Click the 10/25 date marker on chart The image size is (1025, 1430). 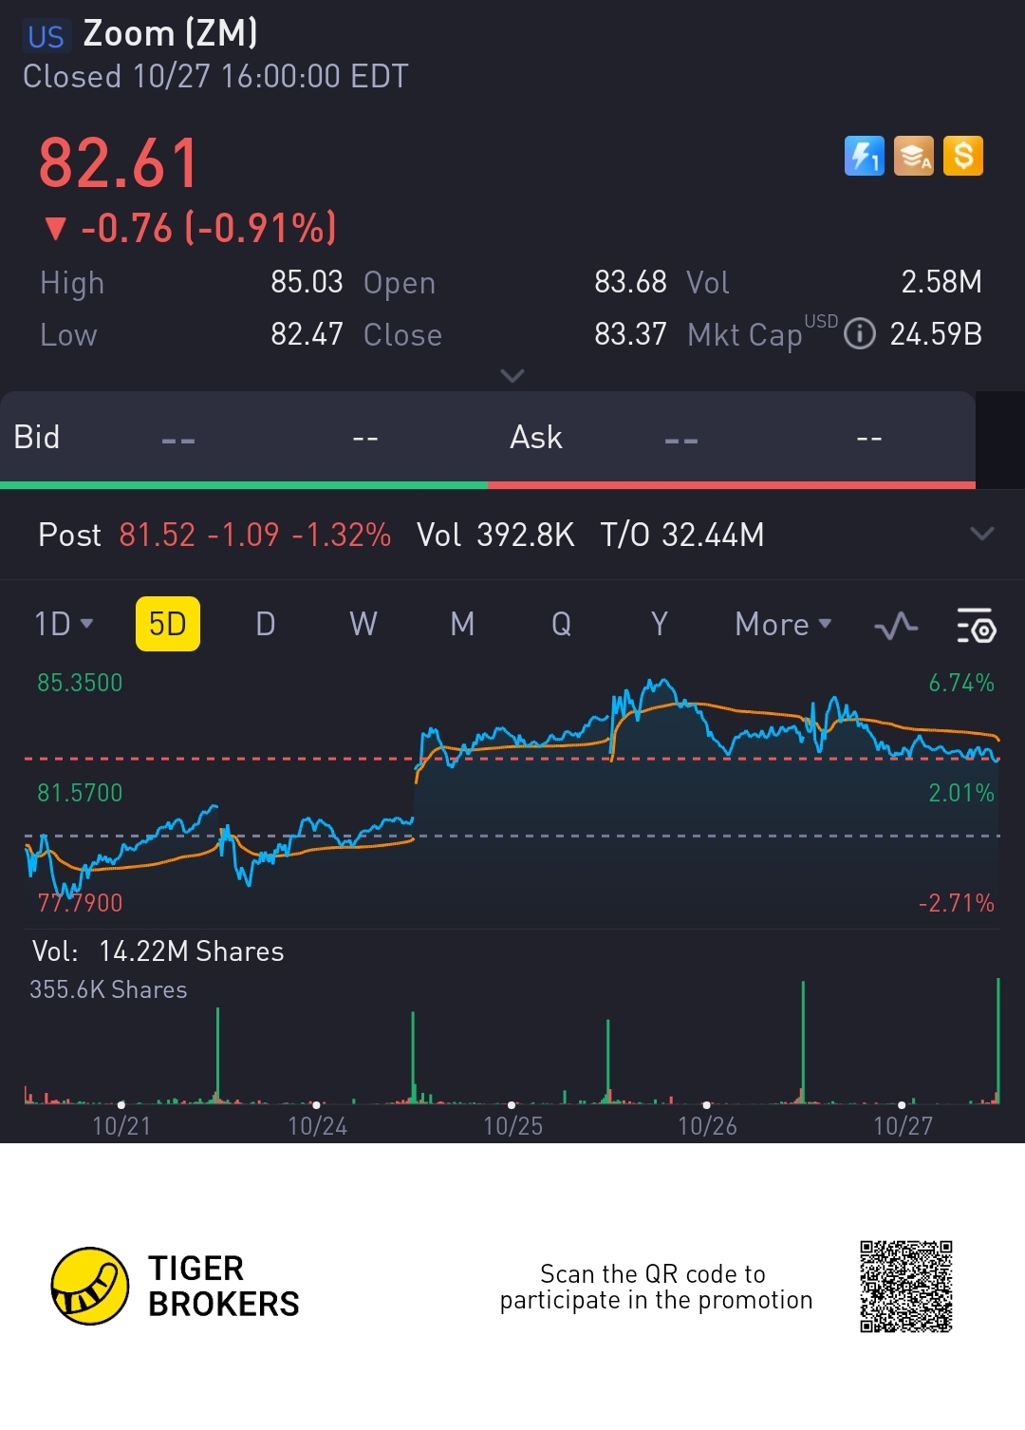pyautogui.click(x=512, y=1125)
